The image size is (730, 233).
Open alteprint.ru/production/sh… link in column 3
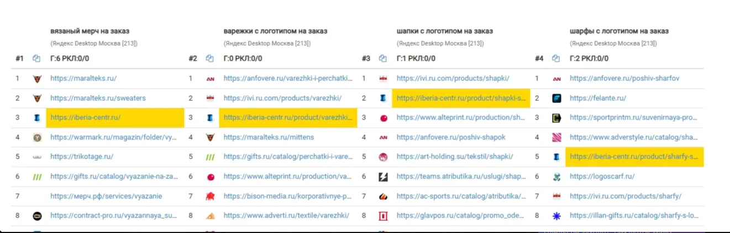(461, 117)
